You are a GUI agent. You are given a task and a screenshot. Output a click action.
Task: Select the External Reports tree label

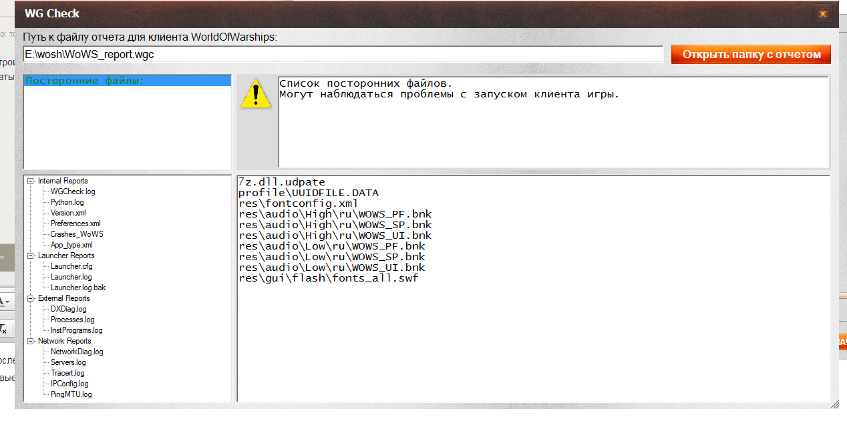[63, 298]
